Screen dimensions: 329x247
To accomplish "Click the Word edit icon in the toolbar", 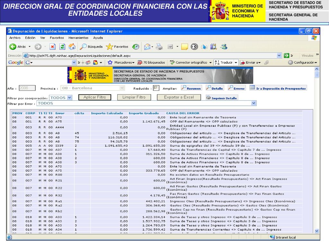I will [170, 47].
